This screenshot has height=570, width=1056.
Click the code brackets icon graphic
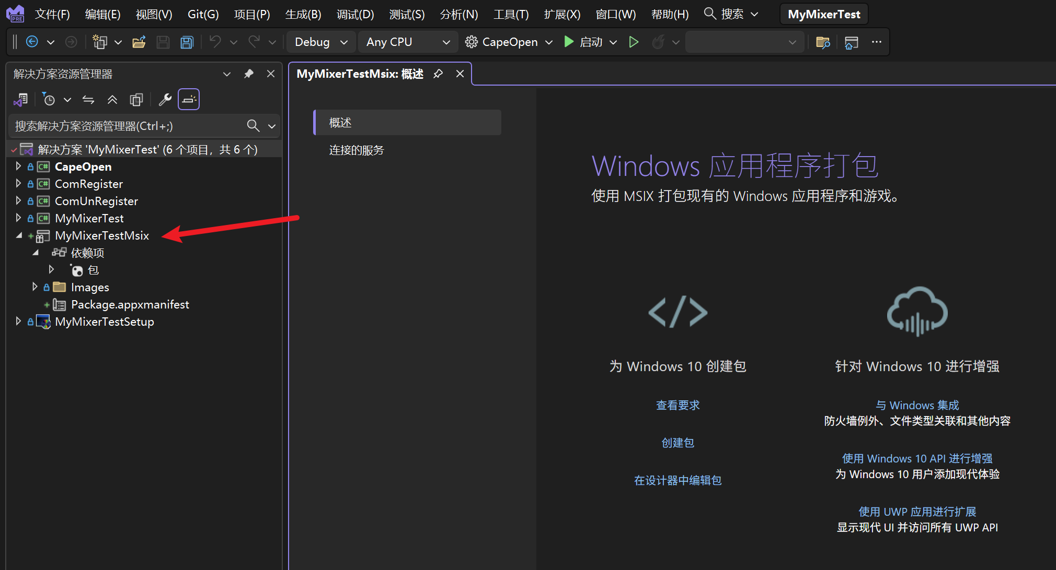coord(678,312)
